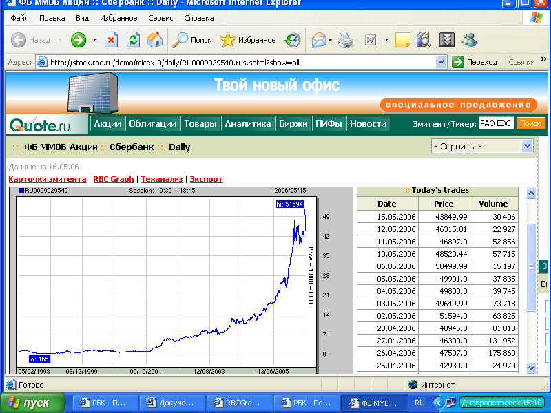Open the Вид menu
551x413 pixels.
82,18
